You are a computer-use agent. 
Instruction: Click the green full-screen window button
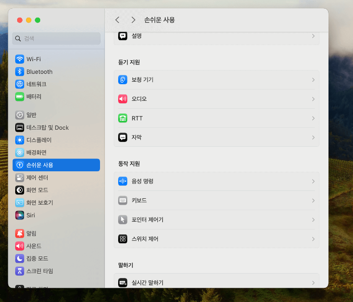(x=38, y=20)
